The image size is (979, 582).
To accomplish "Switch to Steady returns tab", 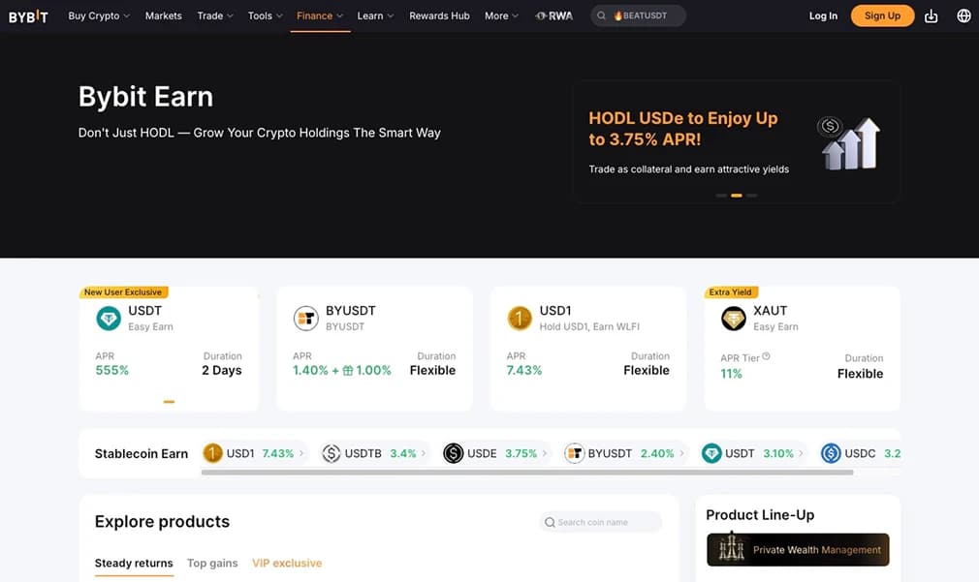I will (x=134, y=564).
